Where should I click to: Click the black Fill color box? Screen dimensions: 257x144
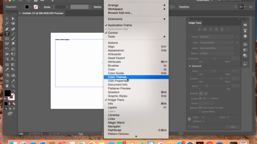pyautogui.click(x=8, y=93)
